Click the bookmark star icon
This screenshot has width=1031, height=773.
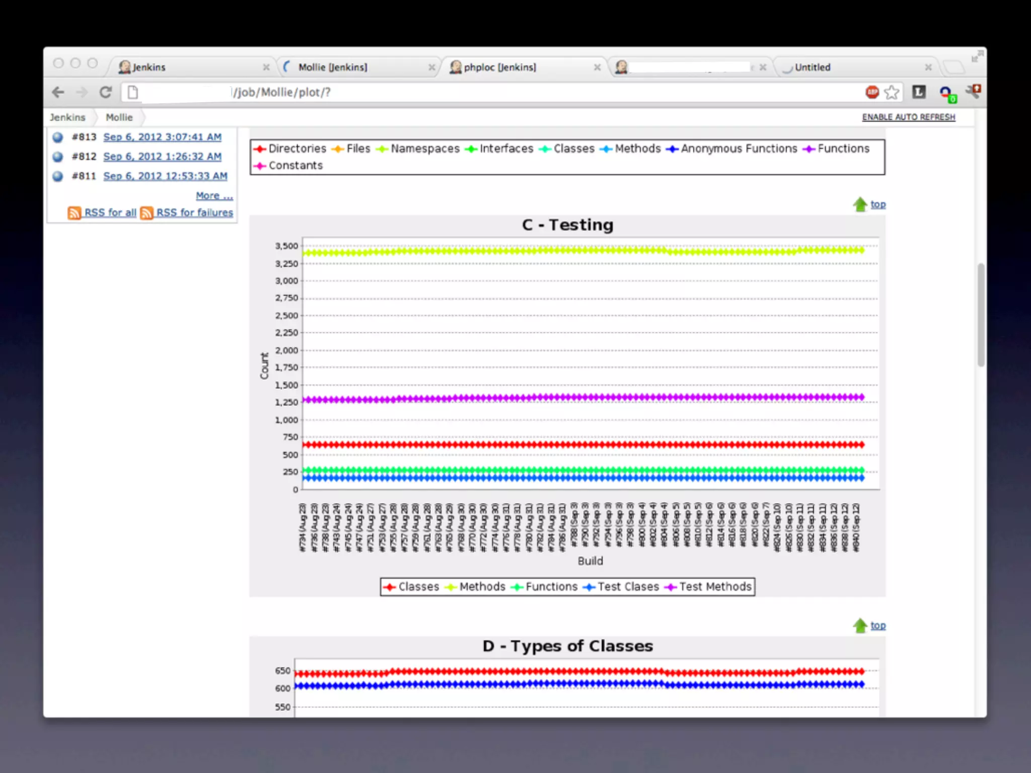[x=892, y=92]
